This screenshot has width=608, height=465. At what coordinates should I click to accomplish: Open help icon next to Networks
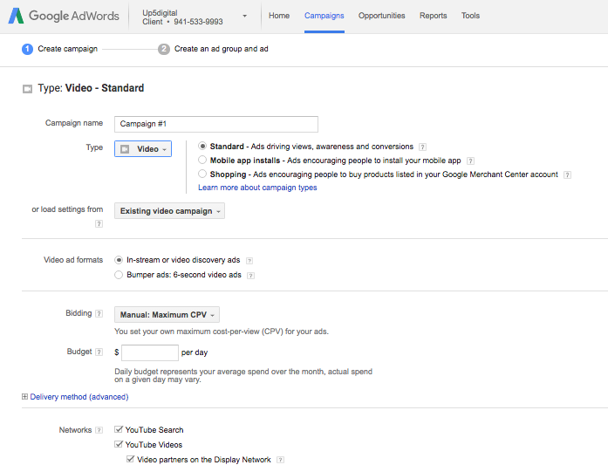(99, 430)
